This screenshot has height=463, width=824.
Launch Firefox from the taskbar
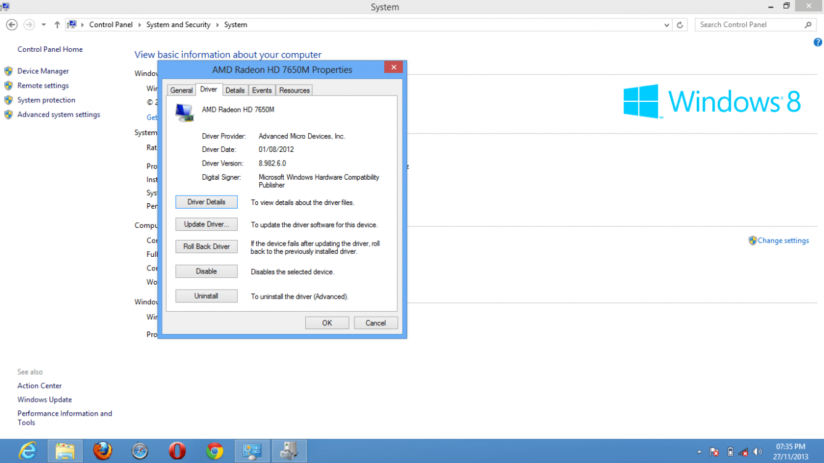(103, 451)
